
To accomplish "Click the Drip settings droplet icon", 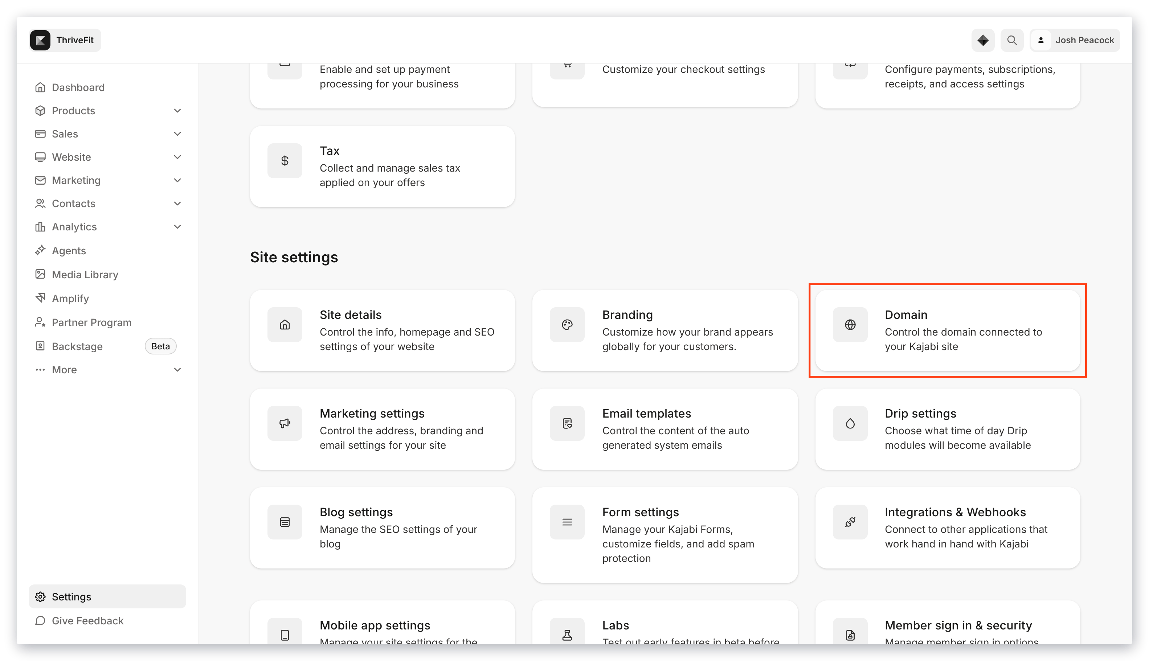I will tap(850, 423).
